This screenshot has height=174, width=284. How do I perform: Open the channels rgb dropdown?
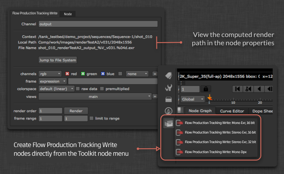pyautogui.click(x=50, y=74)
